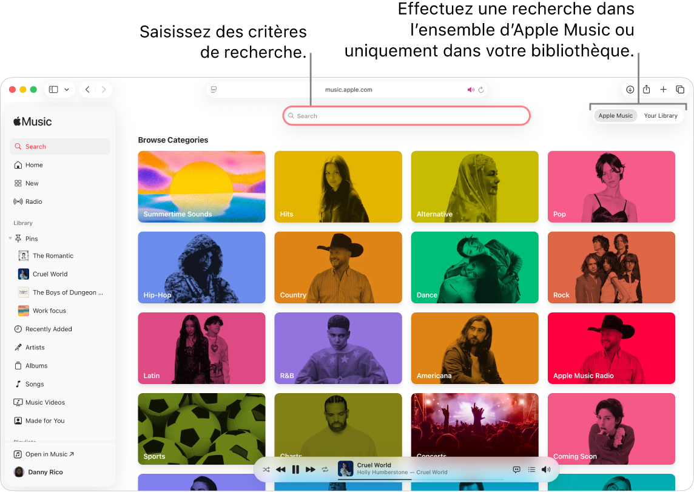Open the sidebar dropdown chevron in Safari
This screenshot has width=694, height=492.
pyautogui.click(x=67, y=89)
